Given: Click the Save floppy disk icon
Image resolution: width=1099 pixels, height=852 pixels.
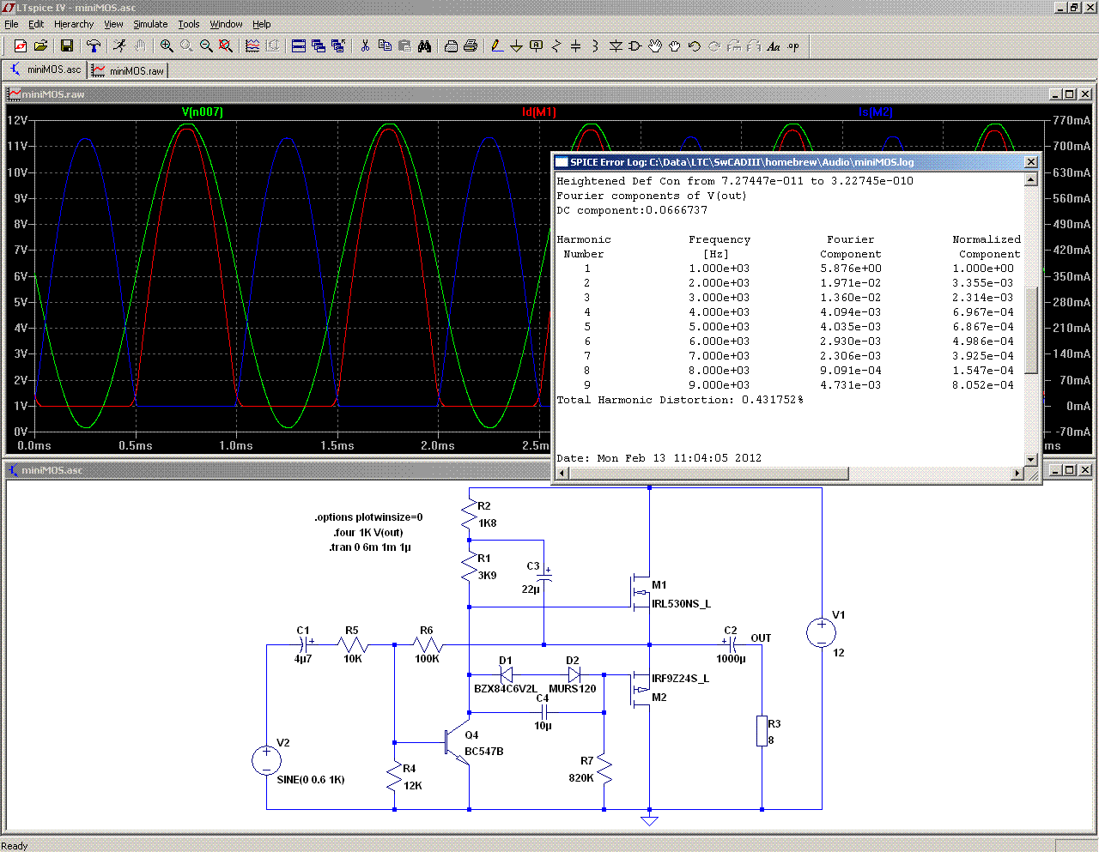Looking at the screenshot, I should click(66, 46).
